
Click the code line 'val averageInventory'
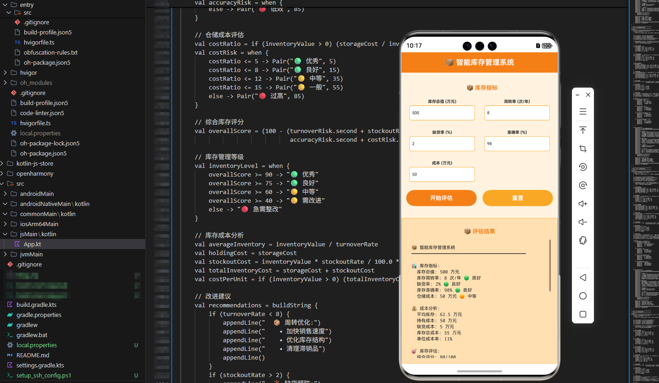pos(286,244)
